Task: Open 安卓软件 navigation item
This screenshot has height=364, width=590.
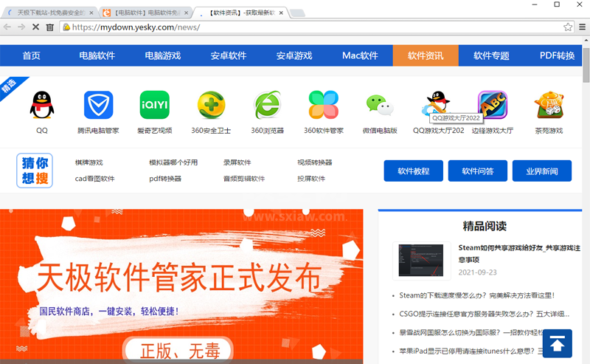Action: 229,56
